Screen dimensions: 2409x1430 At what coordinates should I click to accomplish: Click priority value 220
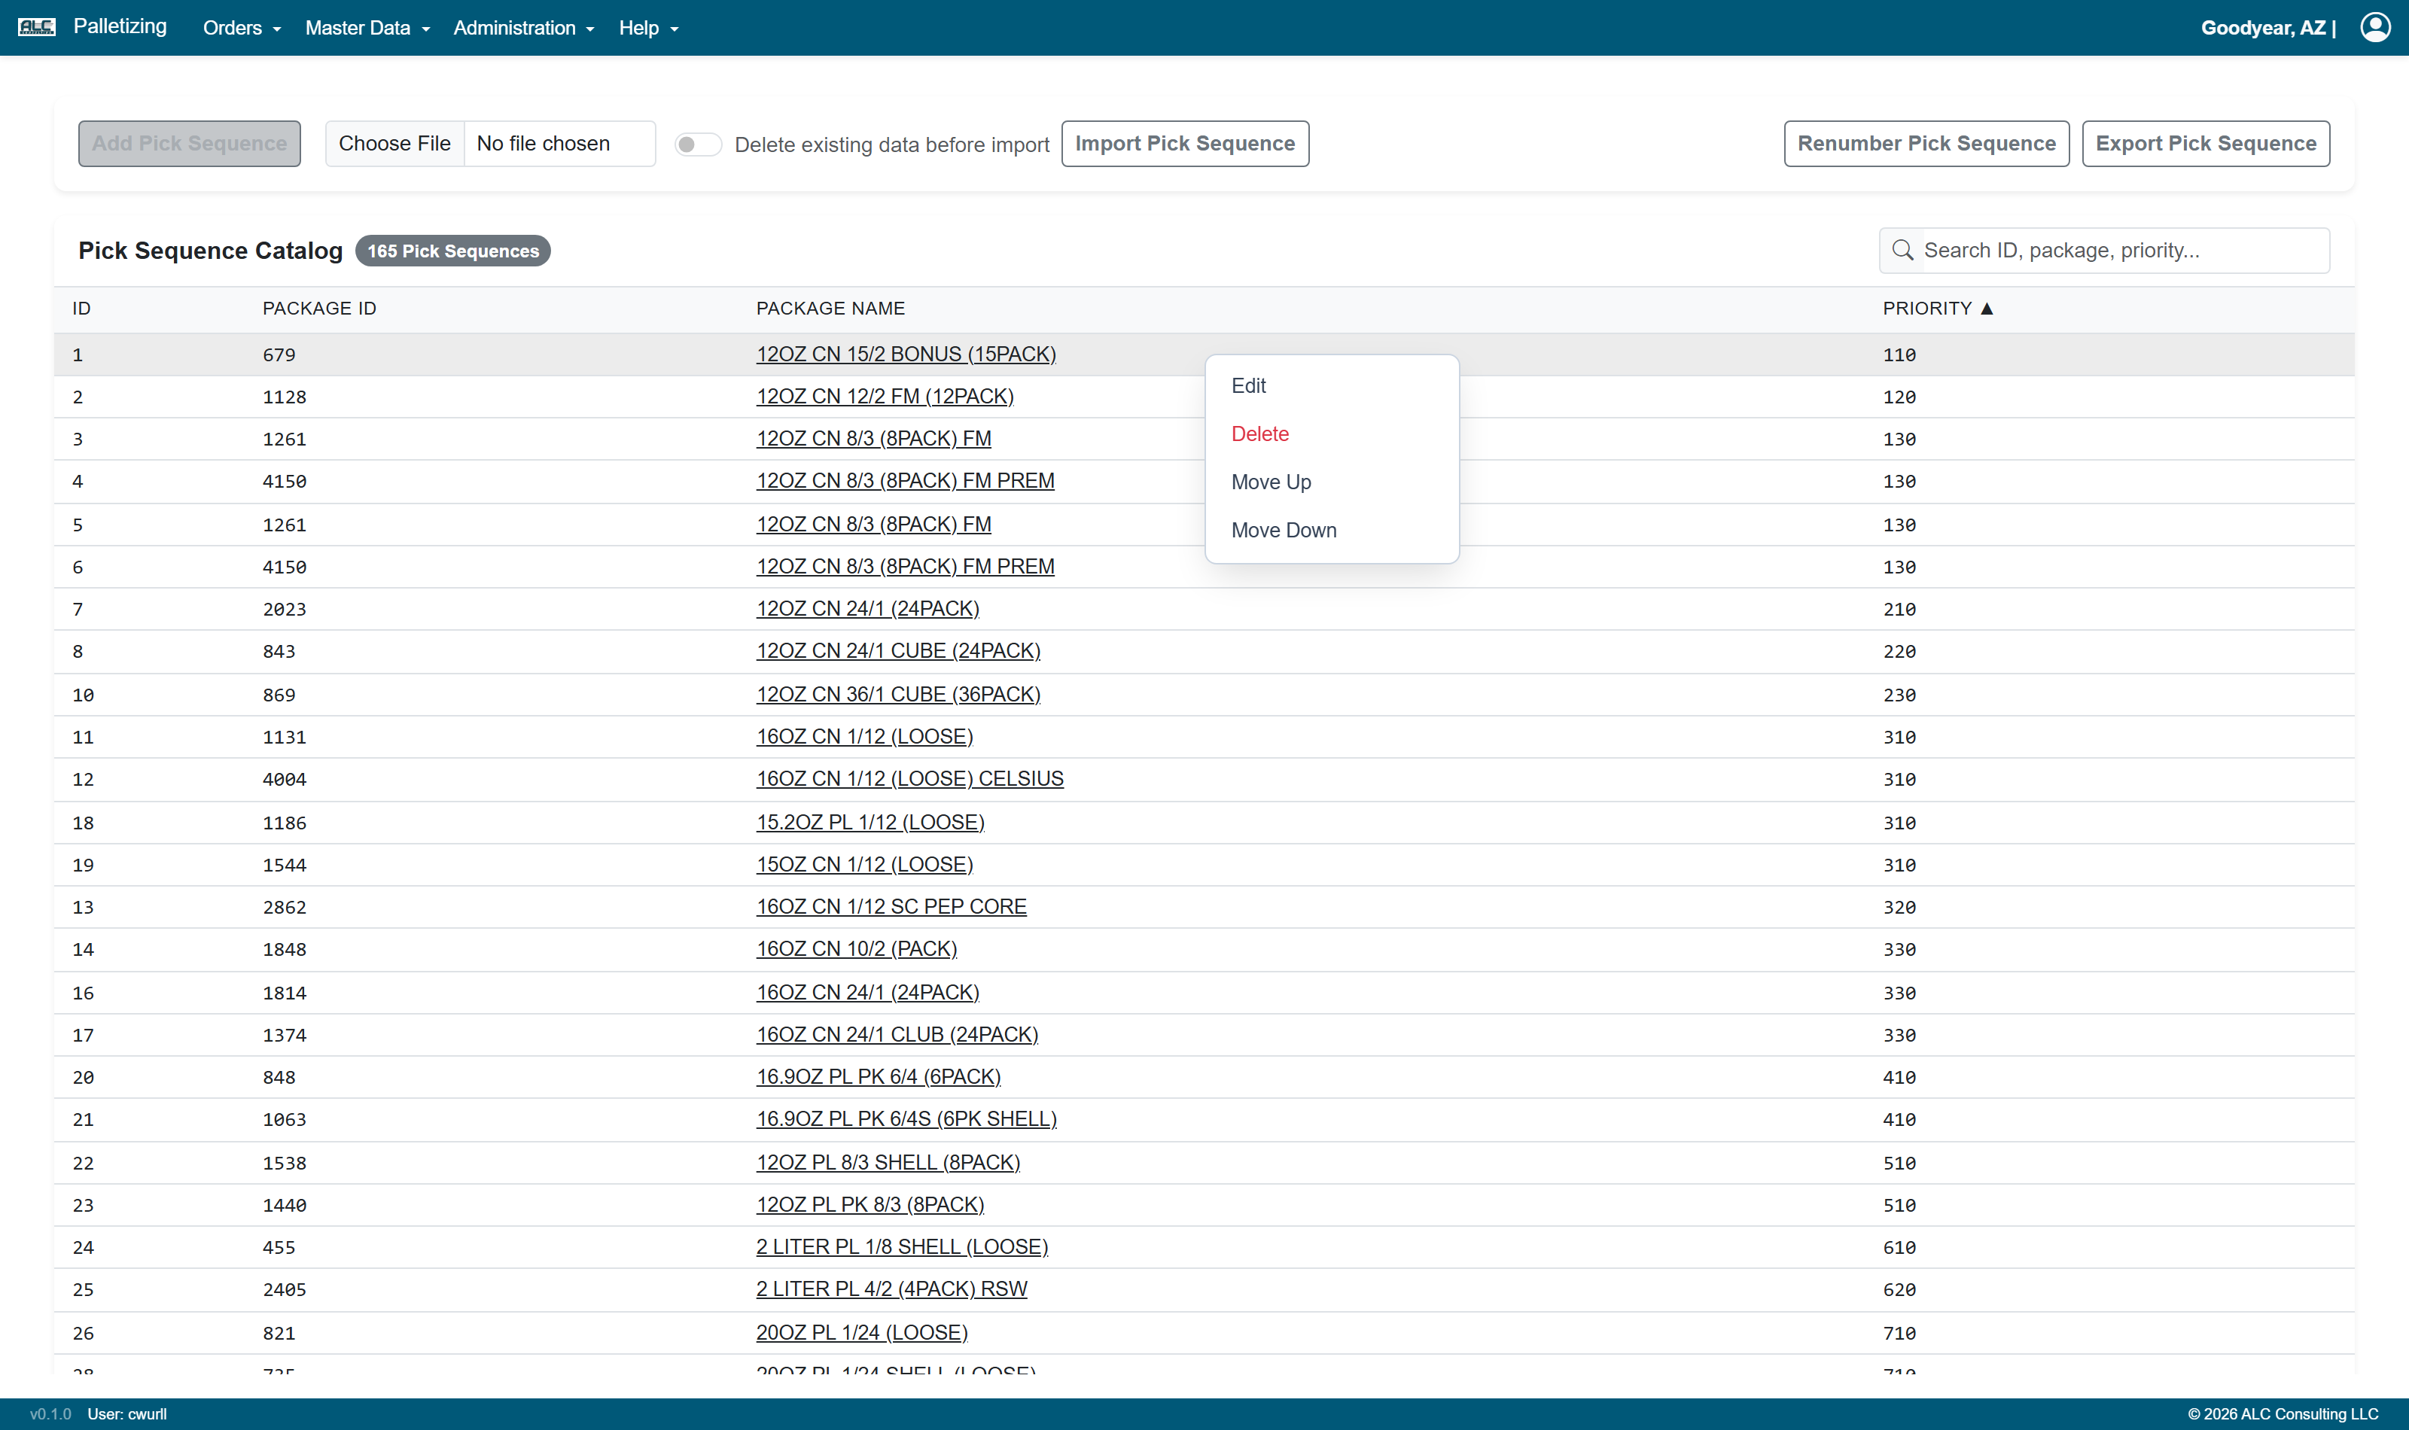click(x=1899, y=651)
